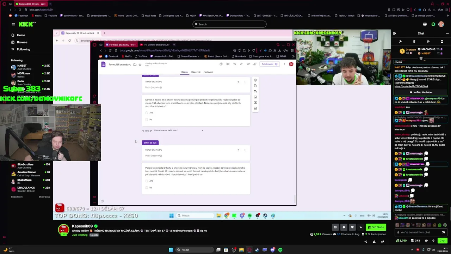Focus the Kick search field
The height and width of the screenshot is (254, 451).
coord(229,24)
